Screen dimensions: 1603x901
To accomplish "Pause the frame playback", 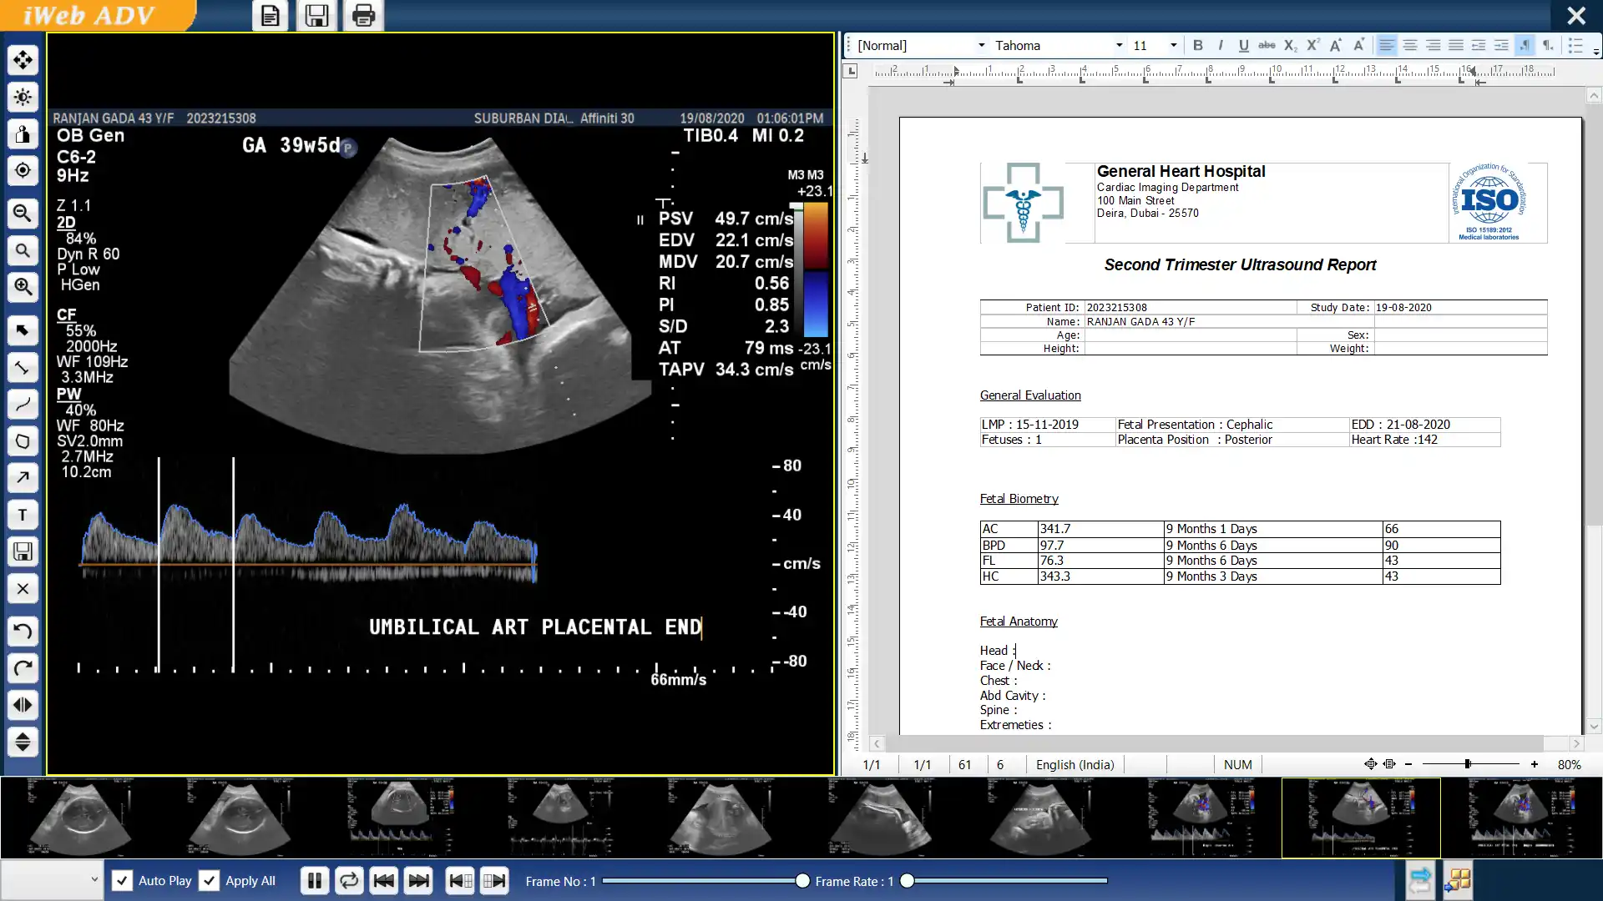I will tap(315, 880).
